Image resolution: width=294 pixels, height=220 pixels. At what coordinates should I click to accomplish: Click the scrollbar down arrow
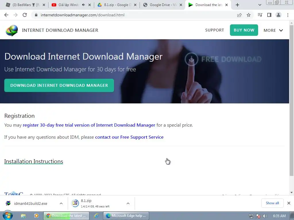[x=292, y=192]
